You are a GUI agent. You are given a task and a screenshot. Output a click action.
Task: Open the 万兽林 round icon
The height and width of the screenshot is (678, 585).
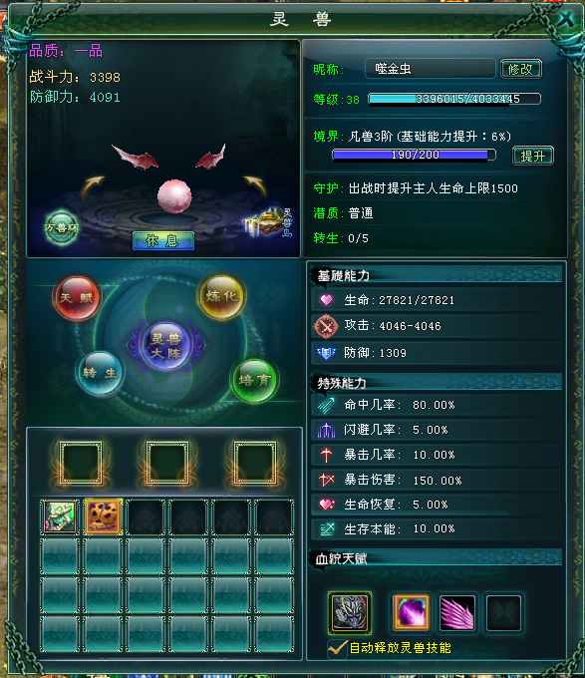[62, 228]
